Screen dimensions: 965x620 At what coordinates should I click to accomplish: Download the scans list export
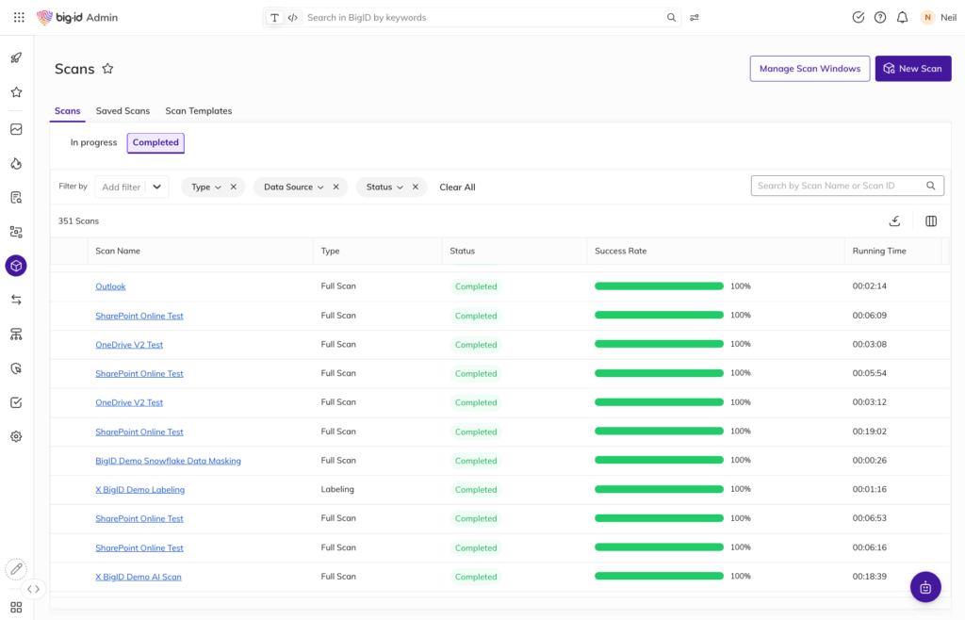click(x=894, y=221)
